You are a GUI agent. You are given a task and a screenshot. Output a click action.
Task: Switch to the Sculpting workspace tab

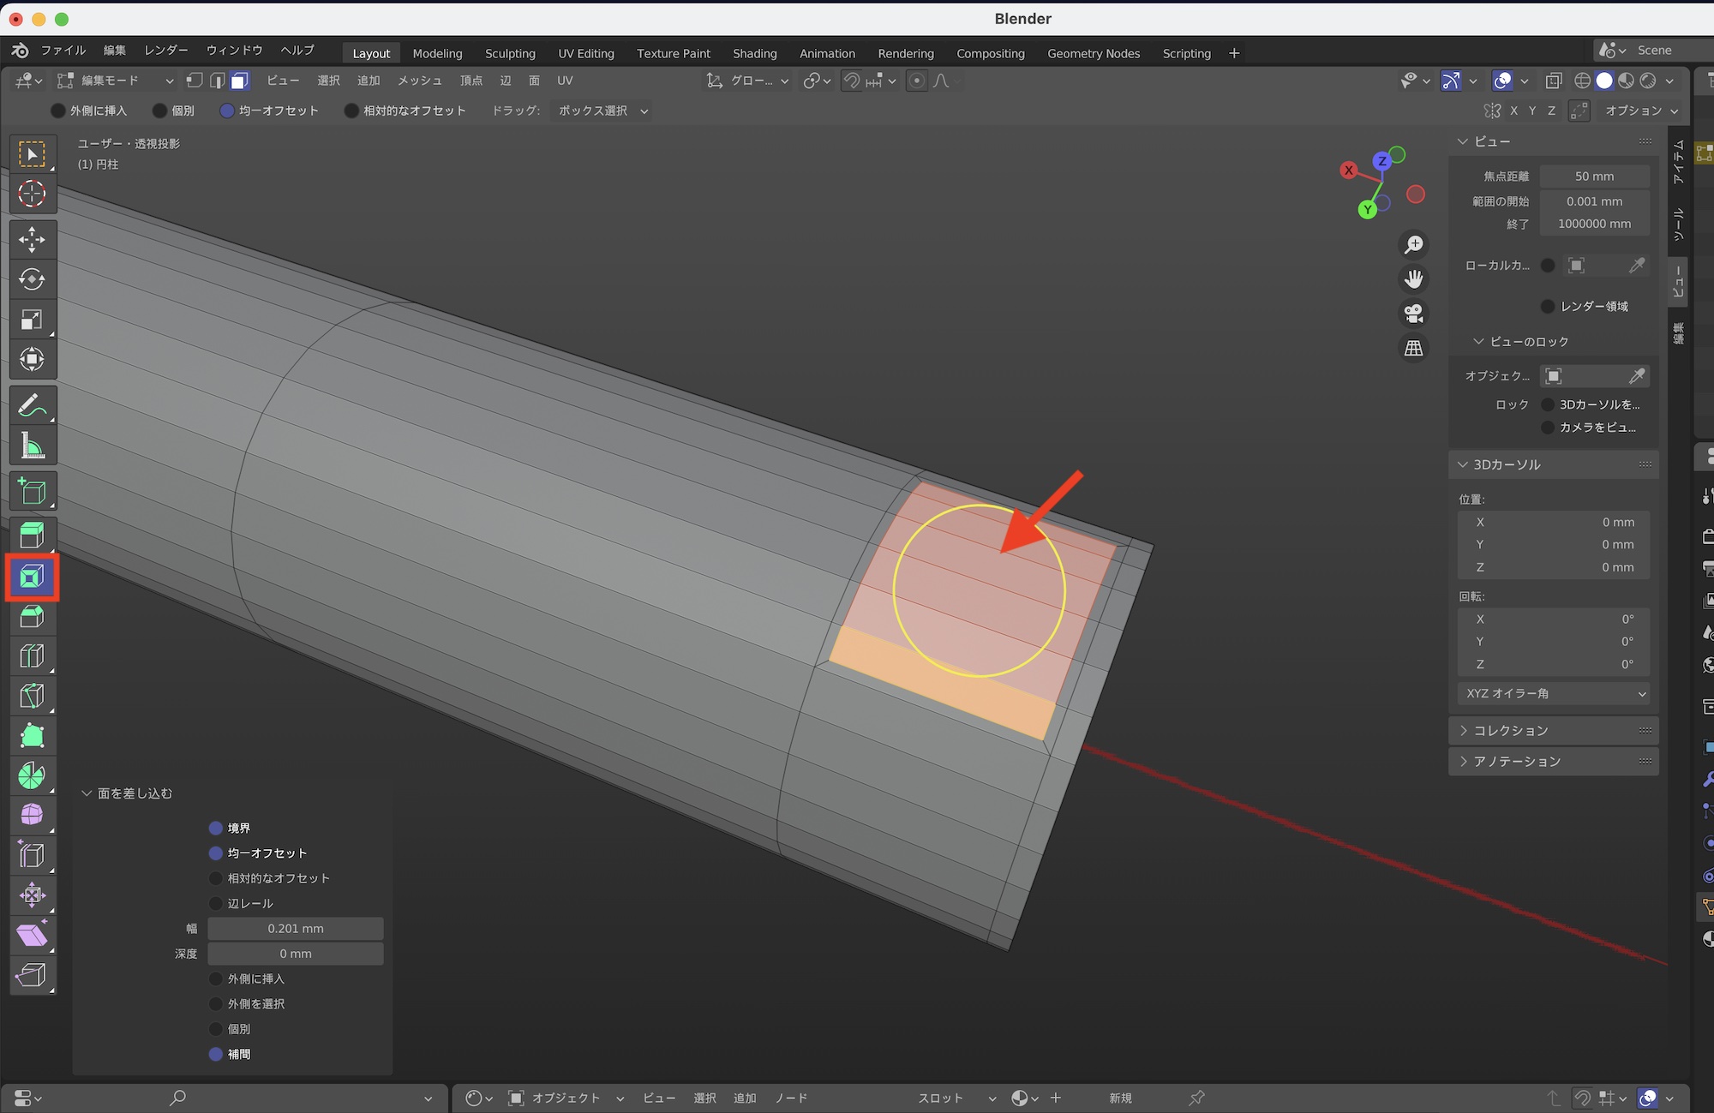tap(510, 53)
